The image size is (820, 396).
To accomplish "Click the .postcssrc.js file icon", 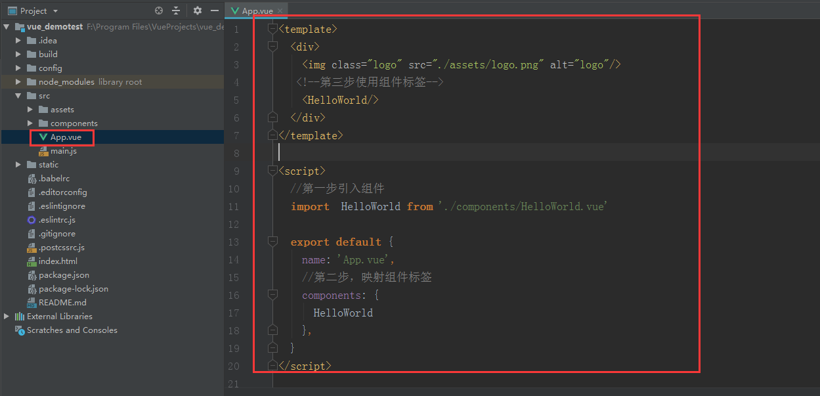I will pyautogui.click(x=32, y=248).
